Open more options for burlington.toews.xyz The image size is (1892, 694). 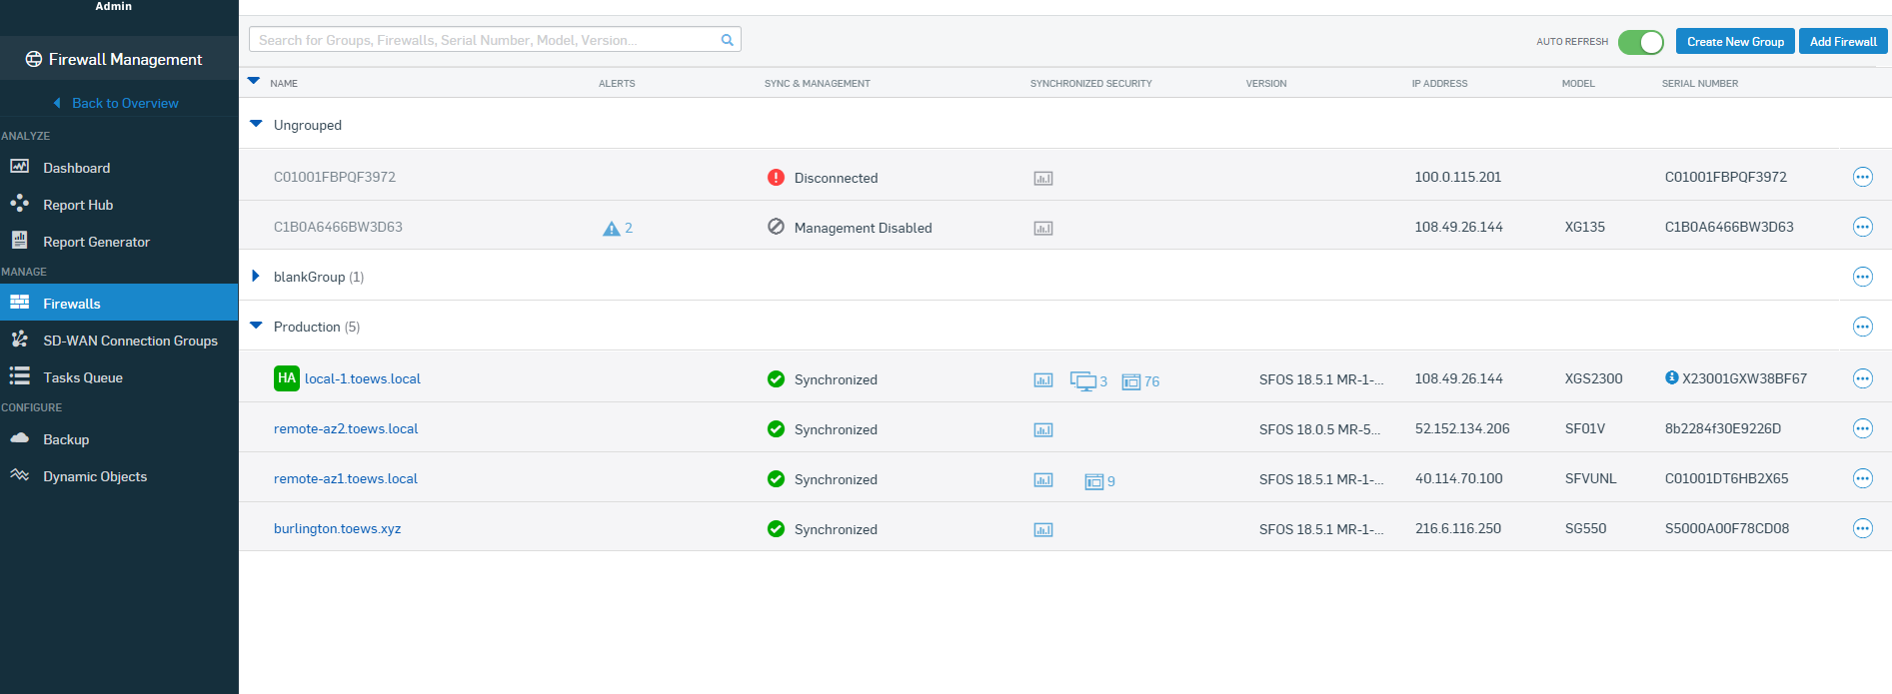tap(1862, 528)
